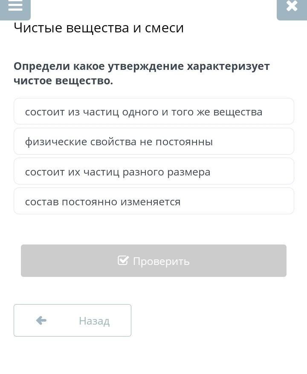Click the 'Проверить' text label
307x374 pixels.
click(161, 261)
